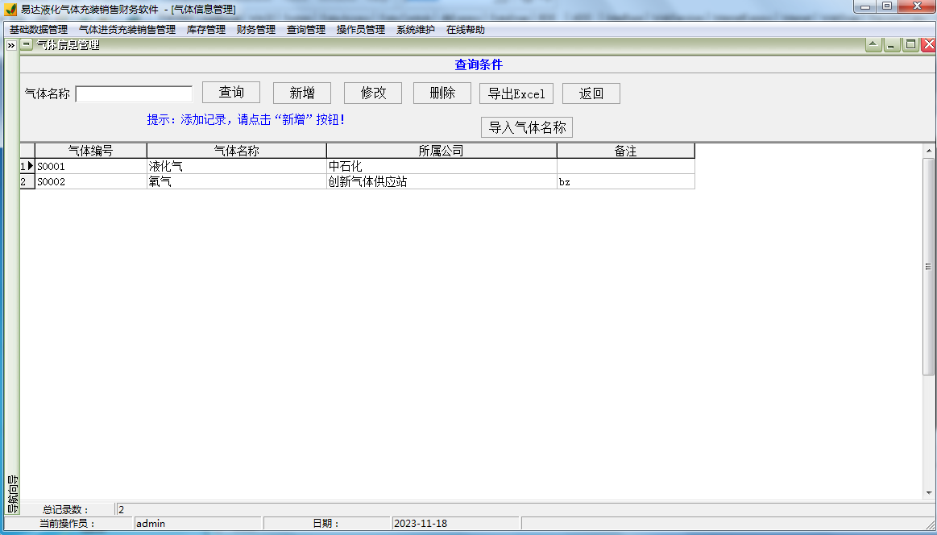Select cell 氧气
The width and height of the screenshot is (937, 535).
[x=237, y=182]
